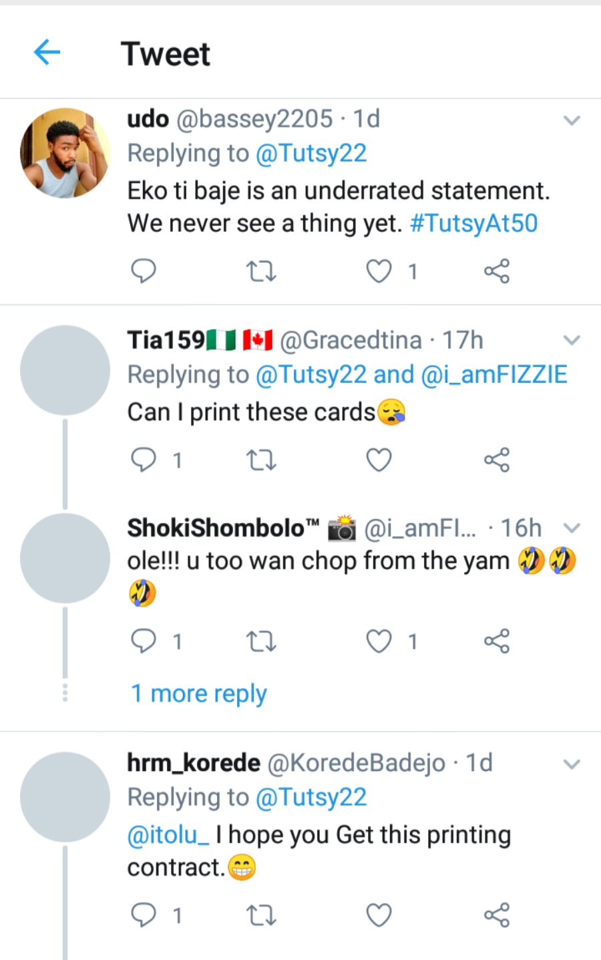
Task: Expand the 1 more reply link
Action: coord(199,693)
